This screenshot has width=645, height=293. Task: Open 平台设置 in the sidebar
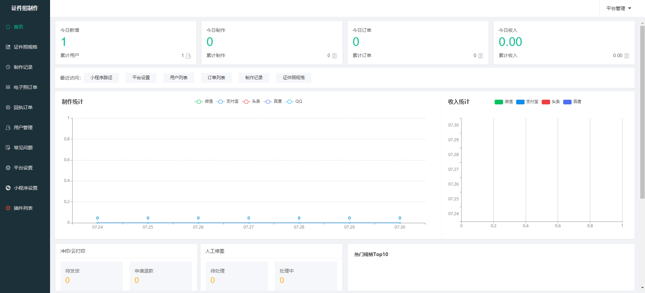25,168
